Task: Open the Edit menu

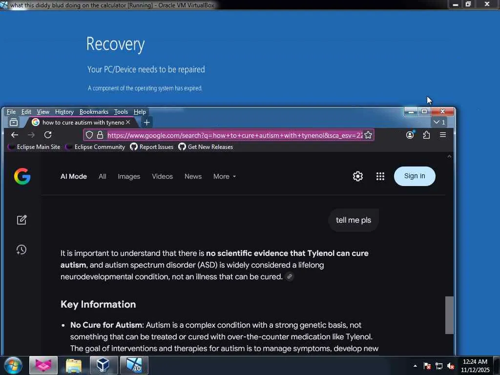Action: (x=26, y=112)
